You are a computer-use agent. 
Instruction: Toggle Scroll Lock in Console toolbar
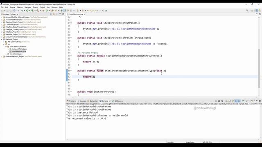click(x=229, y=101)
